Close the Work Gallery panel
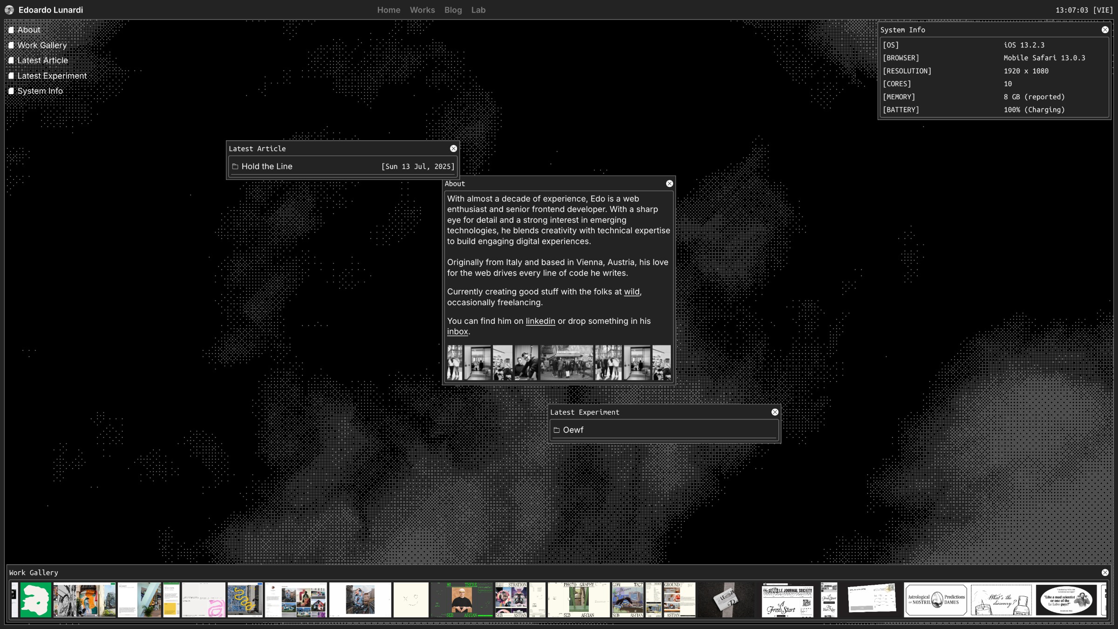Viewport: 1118px width, 629px height. pyautogui.click(x=1104, y=572)
